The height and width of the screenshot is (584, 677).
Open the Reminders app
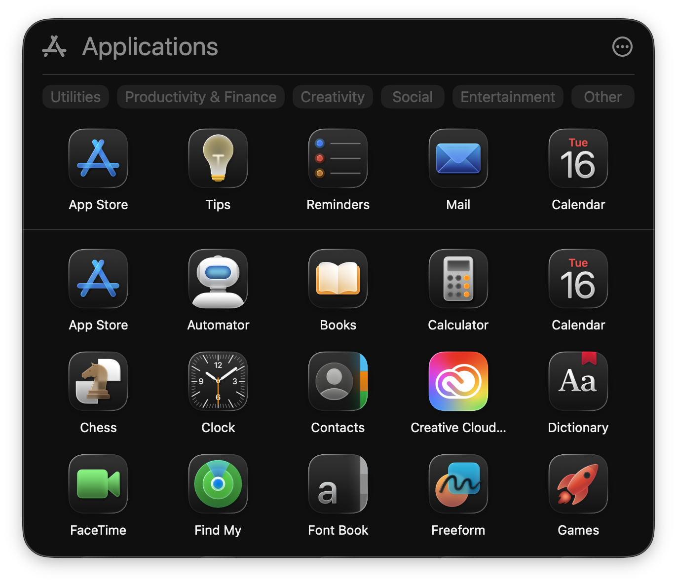tap(338, 158)
